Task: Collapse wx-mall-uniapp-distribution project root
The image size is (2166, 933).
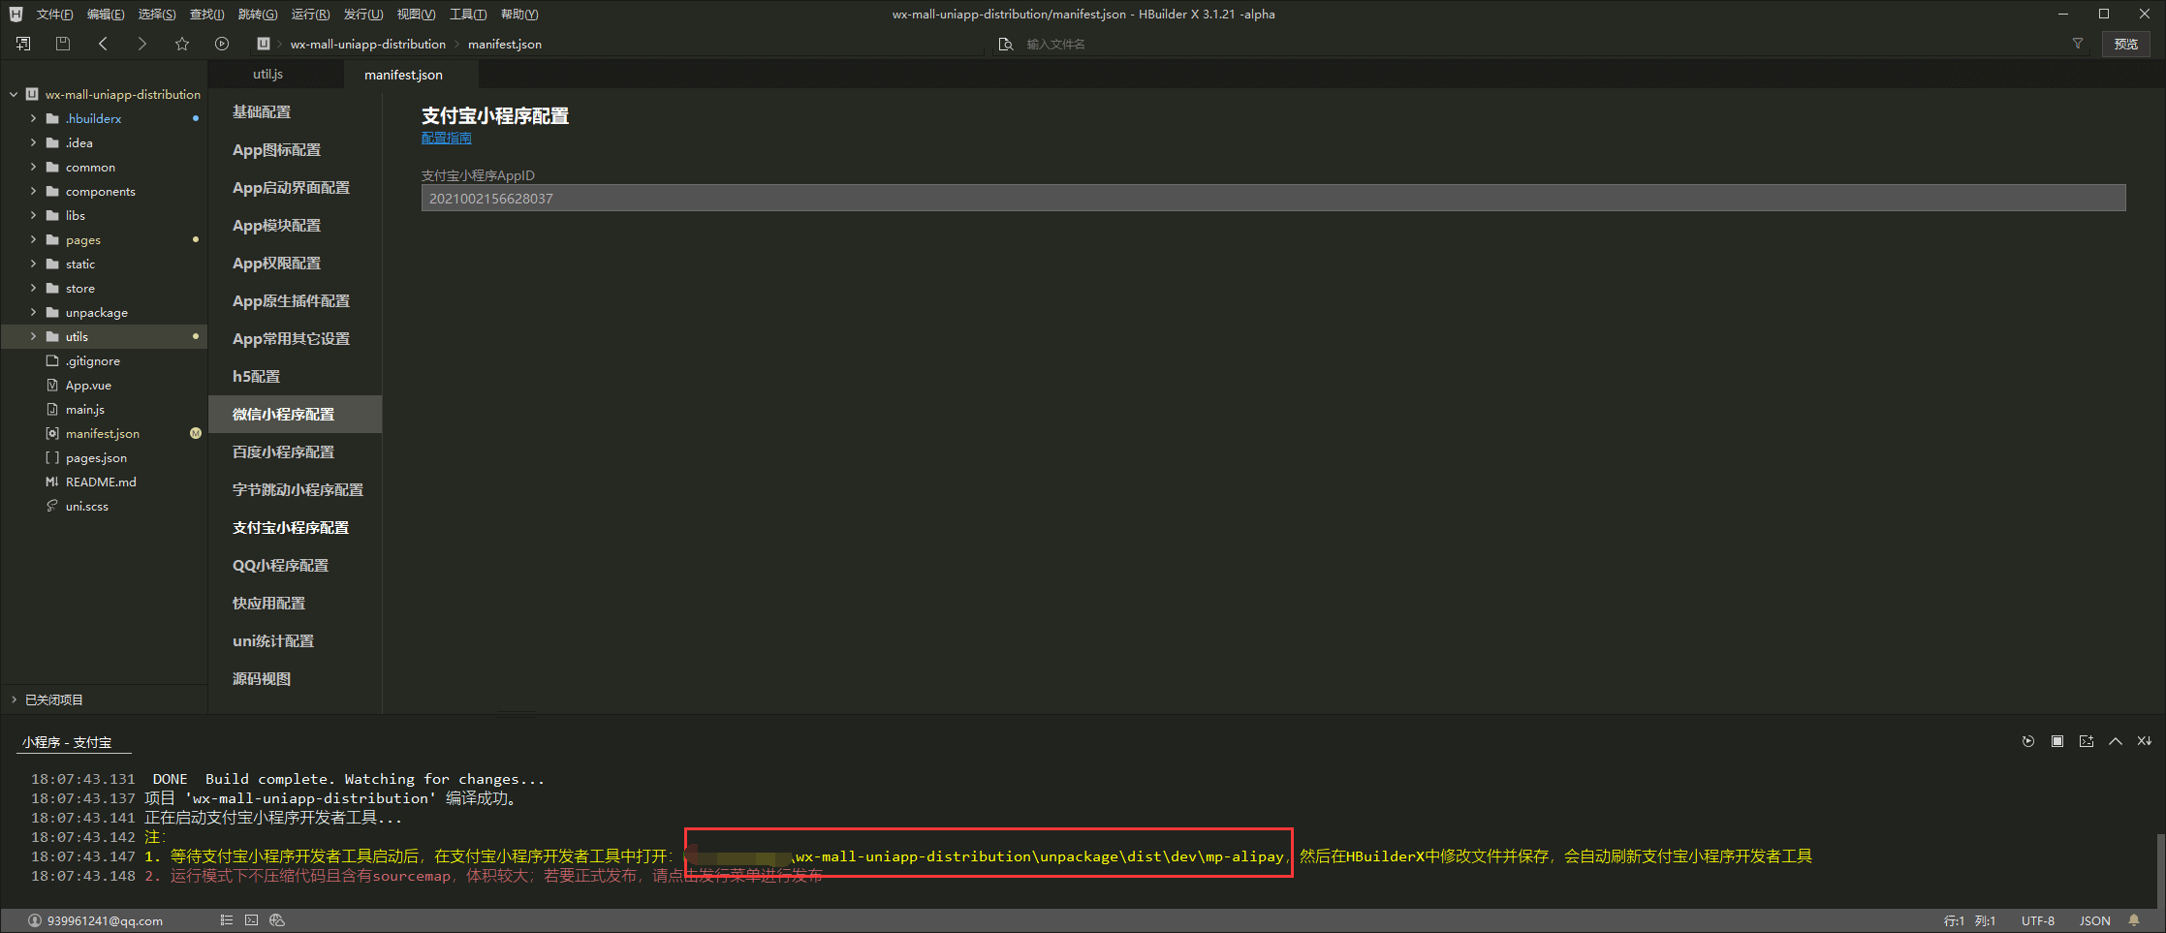Action: 14,94
